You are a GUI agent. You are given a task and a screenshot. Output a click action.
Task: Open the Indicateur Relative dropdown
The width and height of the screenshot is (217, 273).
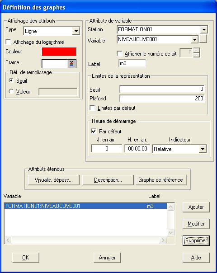203,149
